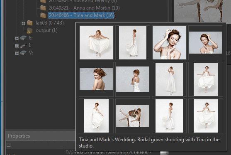
Task: Expand the E: drive node
Action: click(x=17, y=38)
